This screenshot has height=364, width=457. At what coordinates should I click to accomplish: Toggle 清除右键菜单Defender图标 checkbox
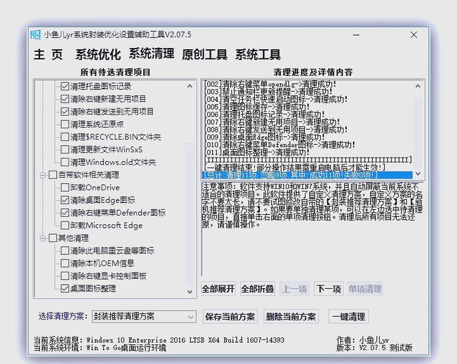tap(65, 213)
